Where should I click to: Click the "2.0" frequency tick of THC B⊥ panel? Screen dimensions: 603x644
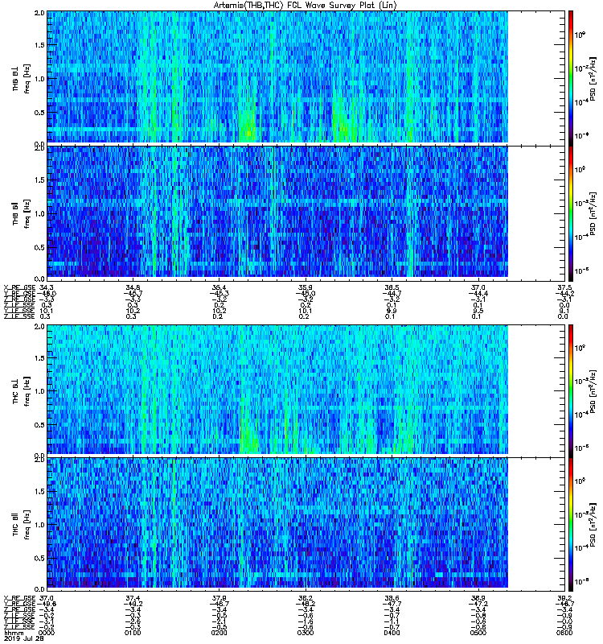39,327
